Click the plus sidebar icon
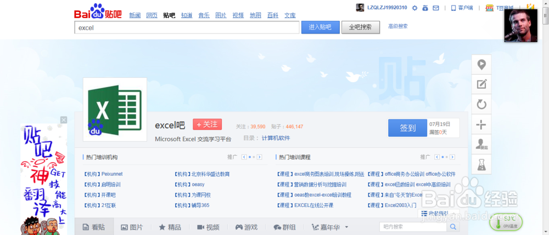The image size is (549, 235). click(x=481, y=124)
